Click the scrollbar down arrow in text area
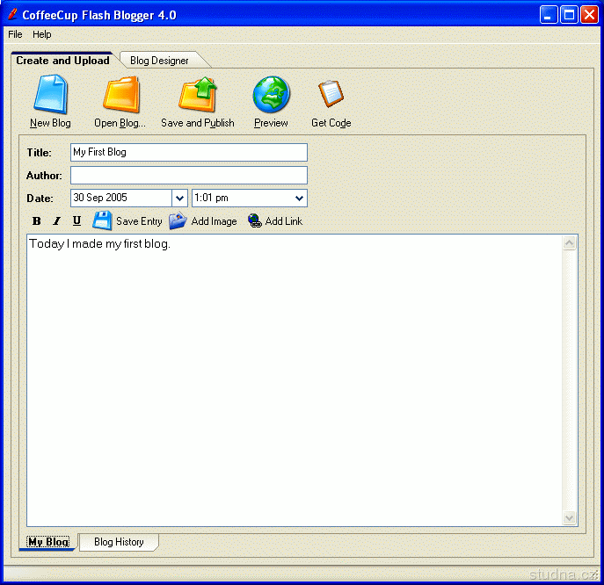The height and width of the screenshot is (585, 604). point(570,517)
